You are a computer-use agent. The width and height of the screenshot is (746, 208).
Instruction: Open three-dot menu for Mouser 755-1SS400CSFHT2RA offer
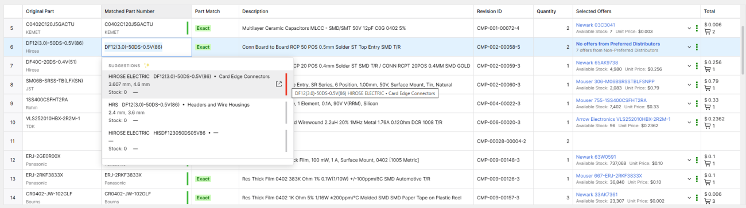pyautogui.click(x=697, y=103)
